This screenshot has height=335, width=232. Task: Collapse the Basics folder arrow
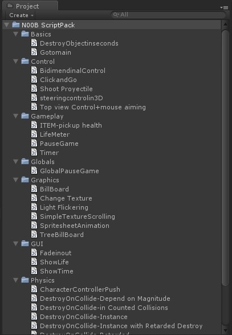coord(15,34)
